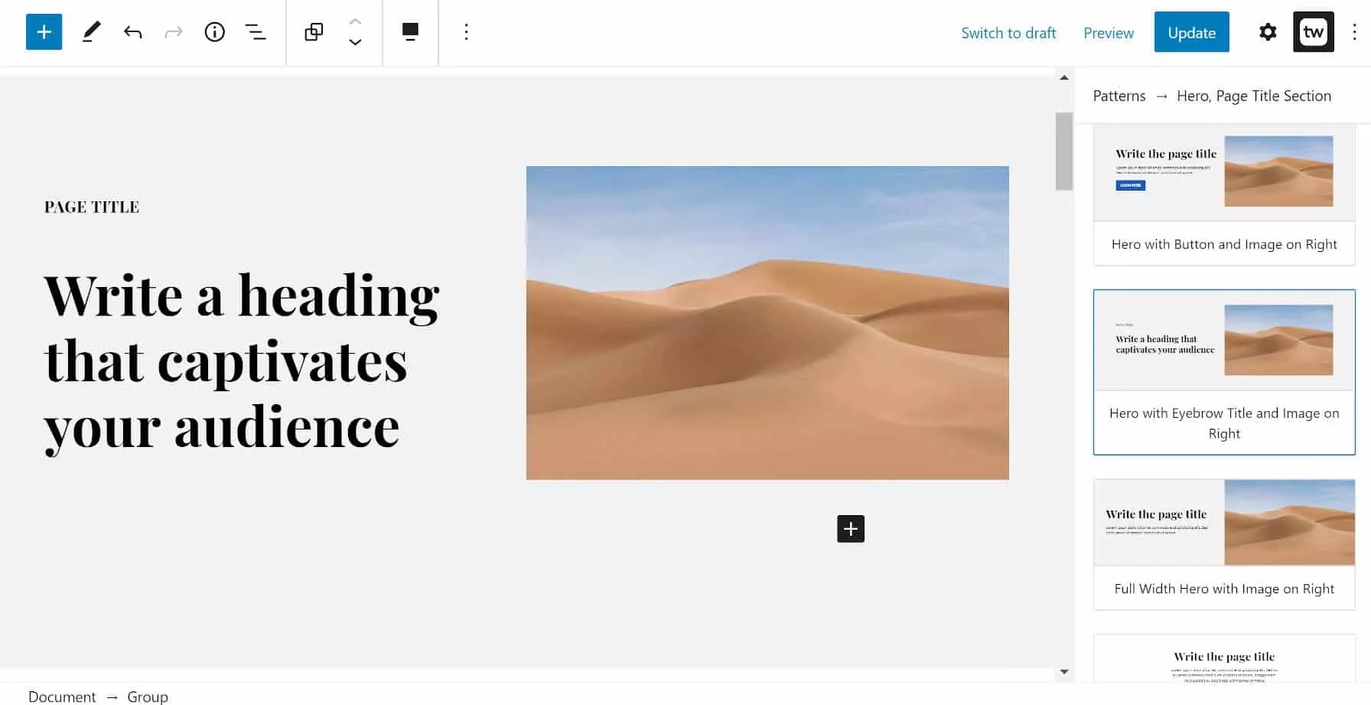Move block down with chevron arrow
Viewport: 1371px width, 705px height.
click(x=355, y=43)
